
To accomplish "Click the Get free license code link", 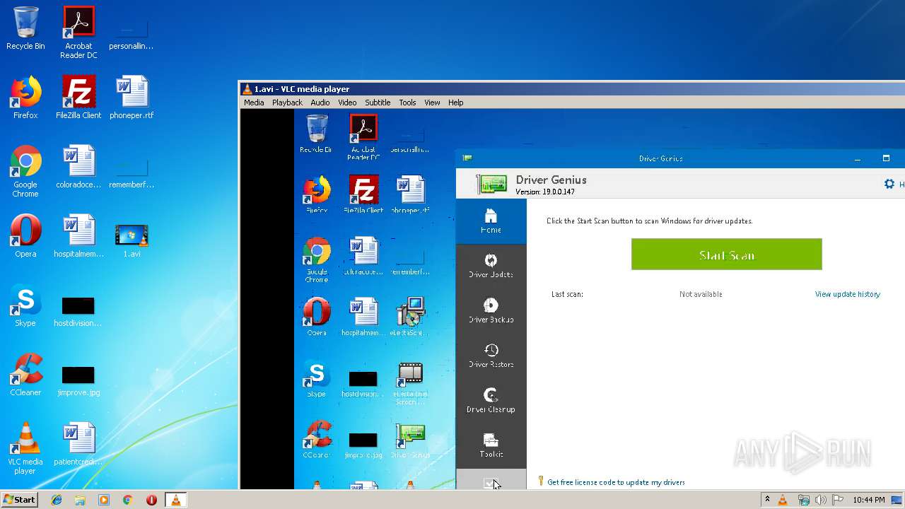I will click(x=616, y=482).
